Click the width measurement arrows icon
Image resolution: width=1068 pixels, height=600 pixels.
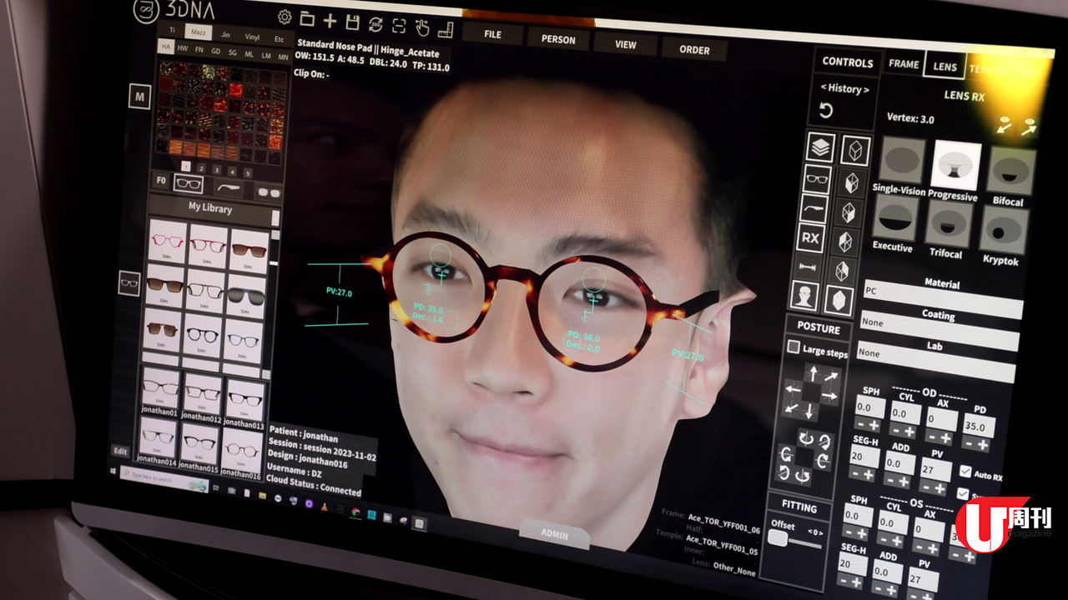click(807, 267)
